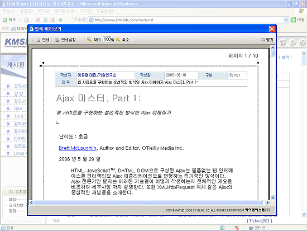Click the preview horizontal scrollbar right arrow
The width and height of the screenshot is (307, 231).
[267, 202]
